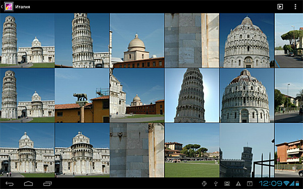Open the recent apps button
Viewport: 303px width, 189px height.
47,184
